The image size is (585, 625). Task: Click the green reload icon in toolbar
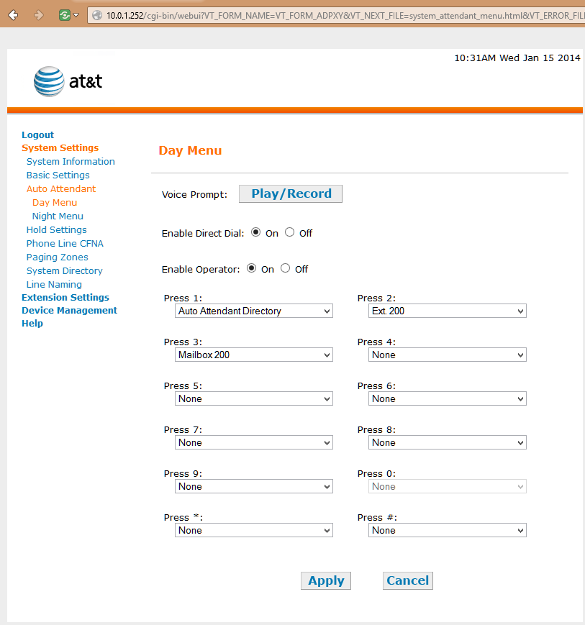(x=65, y=14)
